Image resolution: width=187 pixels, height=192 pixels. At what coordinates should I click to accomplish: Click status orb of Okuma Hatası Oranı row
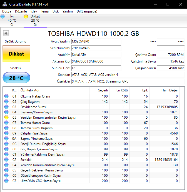pyautogui.click(x=6, y=96)
